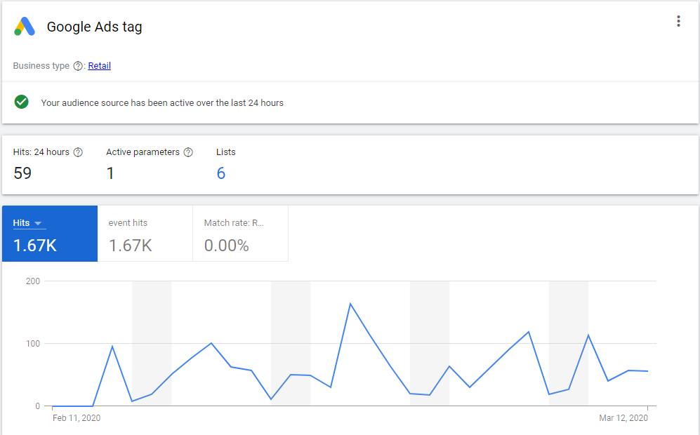The image size is (700, 435).
Task: Click the green active status checkmark
Action: (x=22, y=102)
